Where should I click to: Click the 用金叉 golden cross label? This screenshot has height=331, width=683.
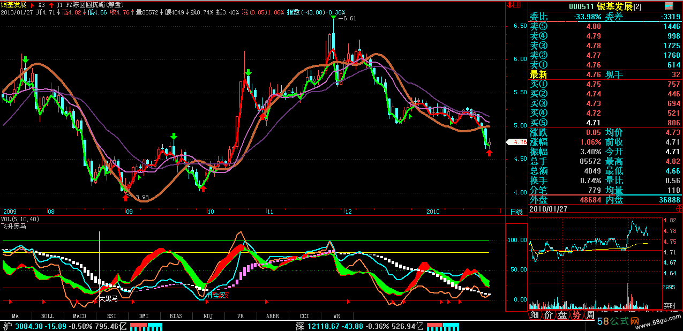(218, 295)
